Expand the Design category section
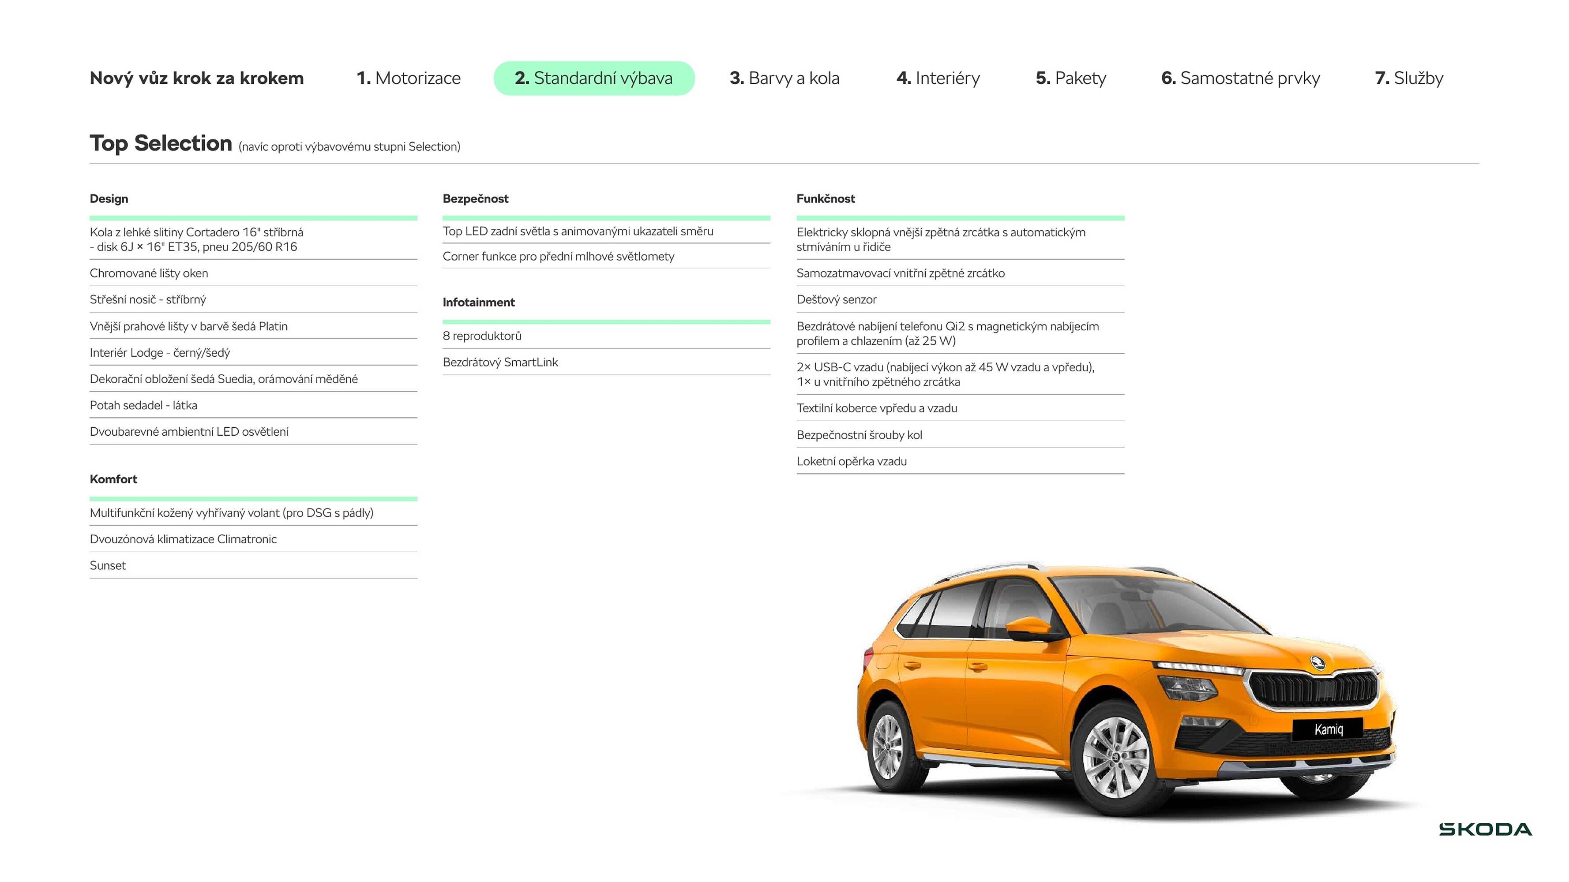Screen dimensions: 1569x882 109,198
